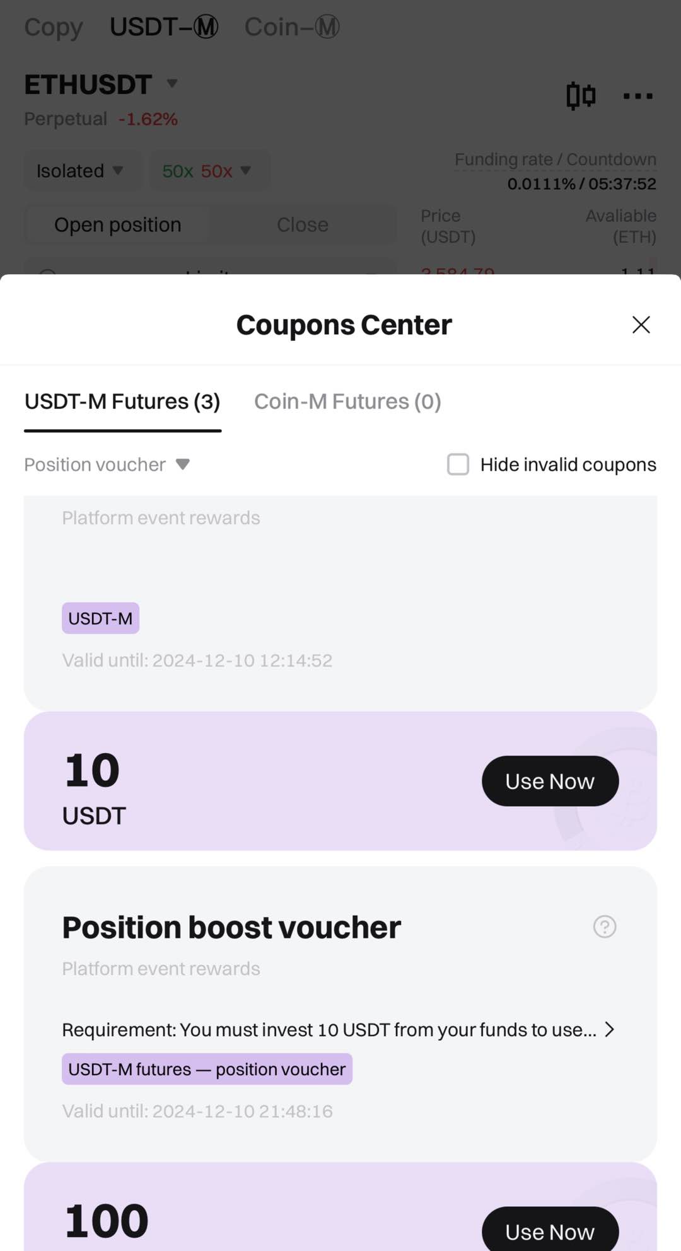Open the 50x leverage selector
681x1251 pixels.
207,171
